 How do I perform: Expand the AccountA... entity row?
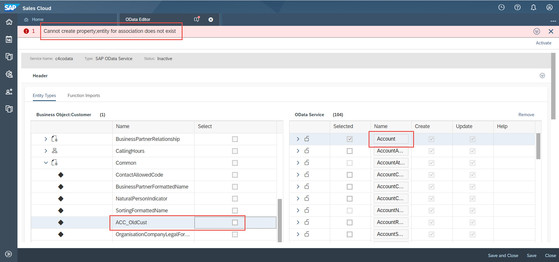298,151
